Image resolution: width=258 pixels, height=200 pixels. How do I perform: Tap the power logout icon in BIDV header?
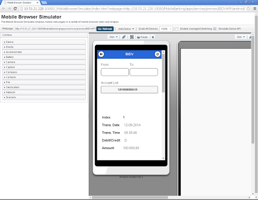pyautogui.click(x=157, y=54)
